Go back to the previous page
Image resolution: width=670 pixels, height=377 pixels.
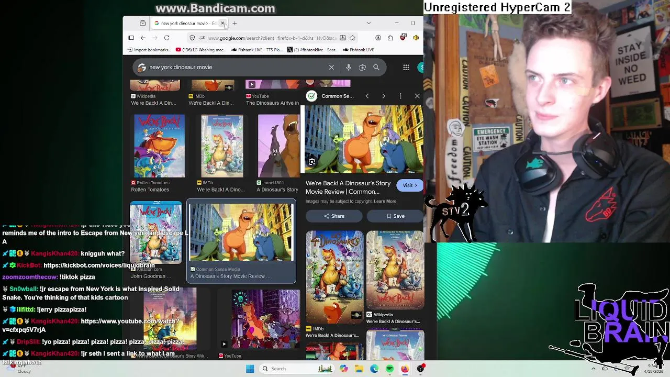click(143, 38)
